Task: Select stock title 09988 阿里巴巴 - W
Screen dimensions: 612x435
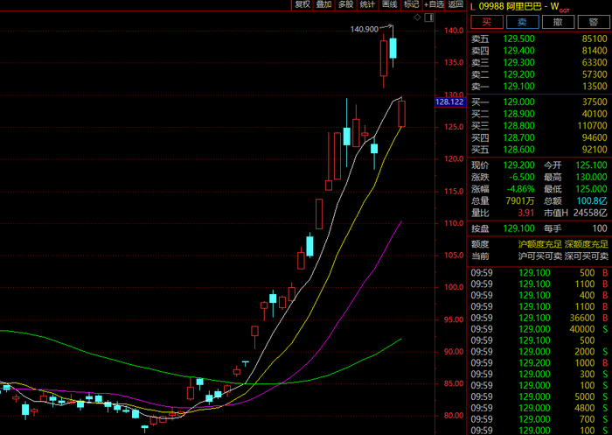Action: (x=518, y=6)
